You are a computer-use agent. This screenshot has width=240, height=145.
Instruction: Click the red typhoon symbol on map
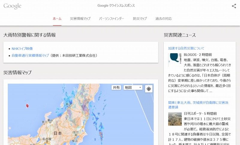point(27,106)
